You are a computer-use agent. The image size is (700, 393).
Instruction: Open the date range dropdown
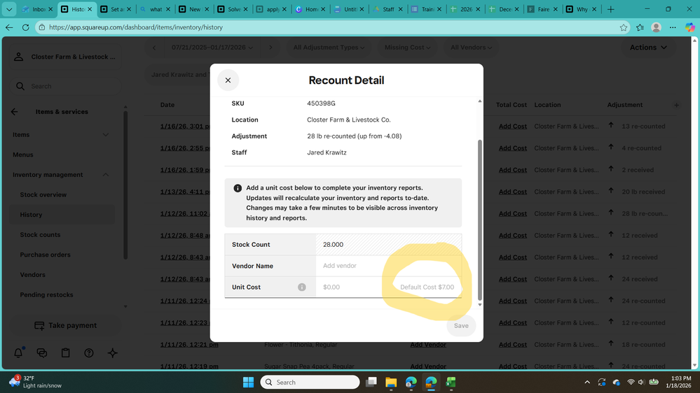coord(212,48)
